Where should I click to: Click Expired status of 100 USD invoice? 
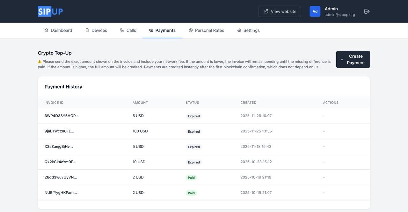(194, 131)
